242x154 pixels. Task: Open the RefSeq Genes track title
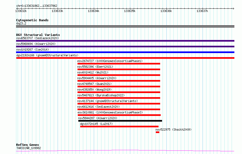[x=27, y=145]
